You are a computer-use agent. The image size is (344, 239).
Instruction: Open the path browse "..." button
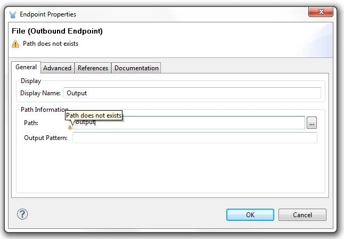point(312,123)
